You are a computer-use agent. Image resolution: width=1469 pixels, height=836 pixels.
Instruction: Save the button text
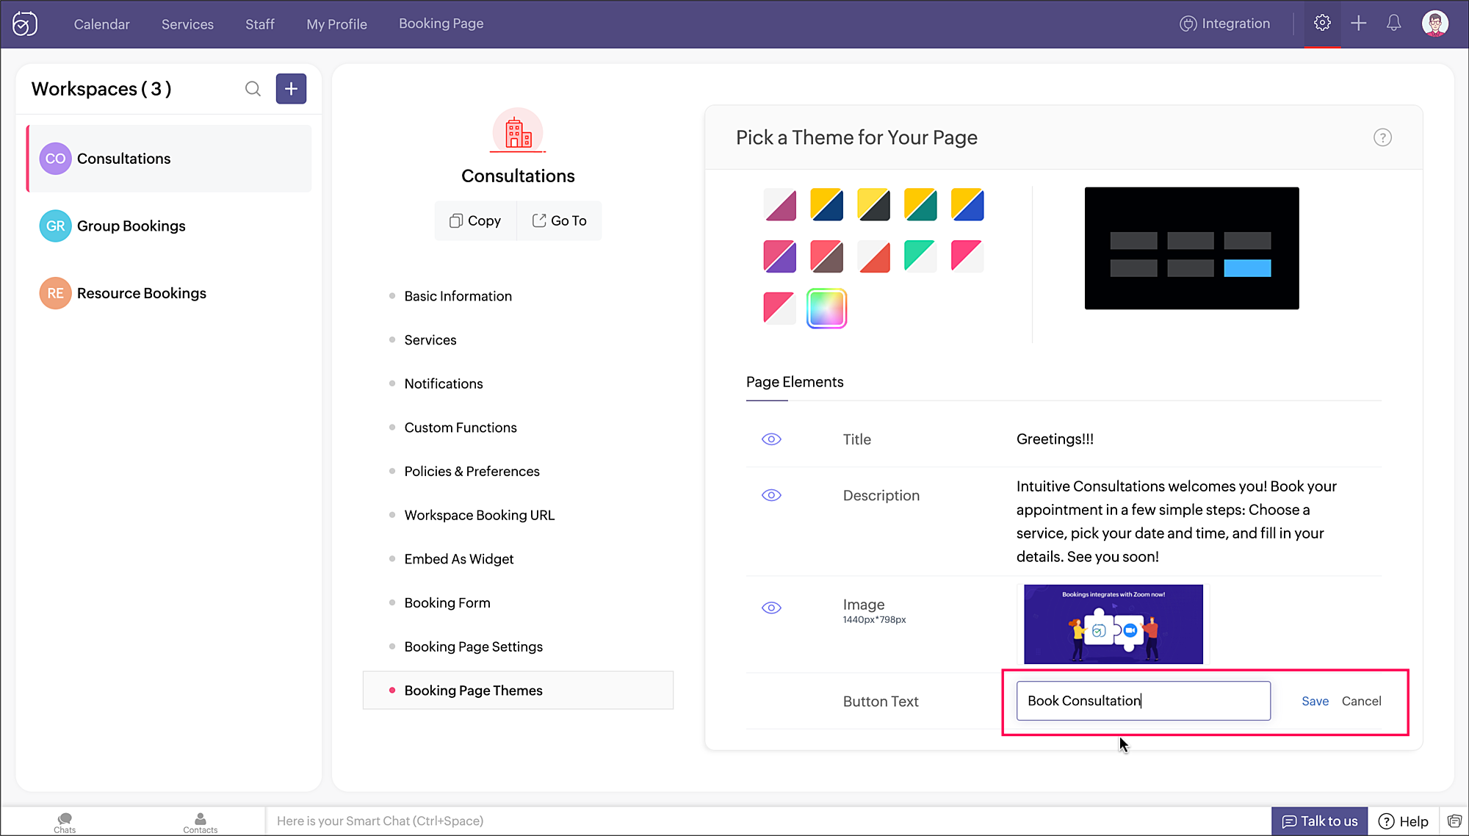click(1315, 701)
